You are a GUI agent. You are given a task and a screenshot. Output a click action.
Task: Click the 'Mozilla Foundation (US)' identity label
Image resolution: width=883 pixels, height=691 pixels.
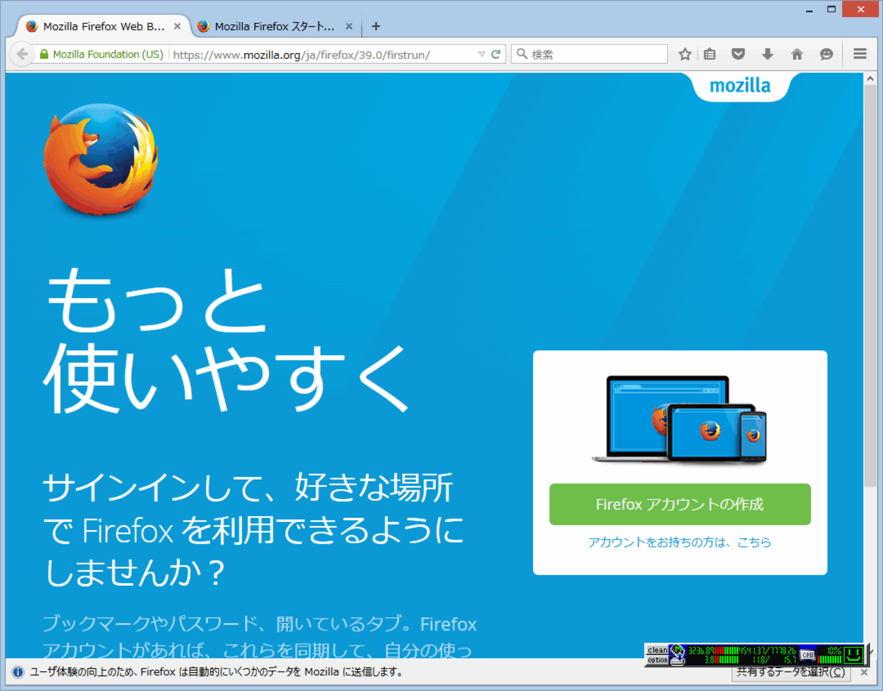108,54
